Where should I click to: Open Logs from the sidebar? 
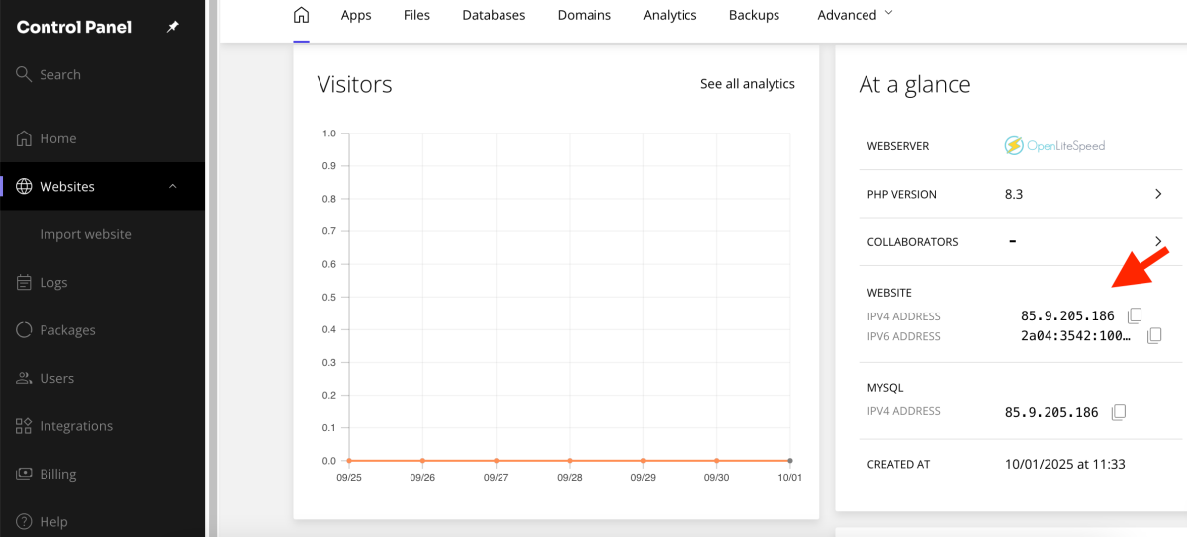coord(53,283)
